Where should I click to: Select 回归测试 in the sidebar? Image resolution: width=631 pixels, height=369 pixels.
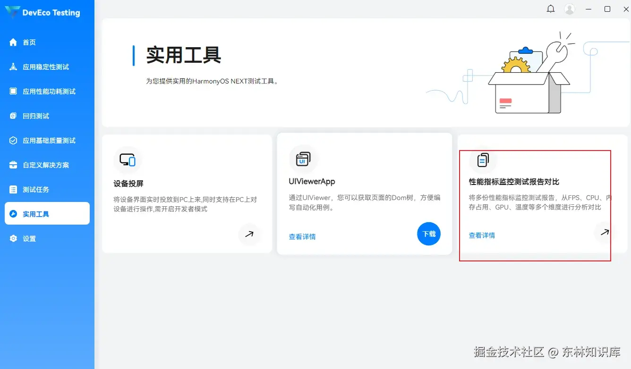point(47,116)
